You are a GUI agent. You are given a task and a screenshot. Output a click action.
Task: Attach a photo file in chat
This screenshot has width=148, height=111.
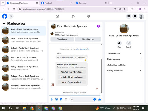pyautogui.click(x=57, y=99)
